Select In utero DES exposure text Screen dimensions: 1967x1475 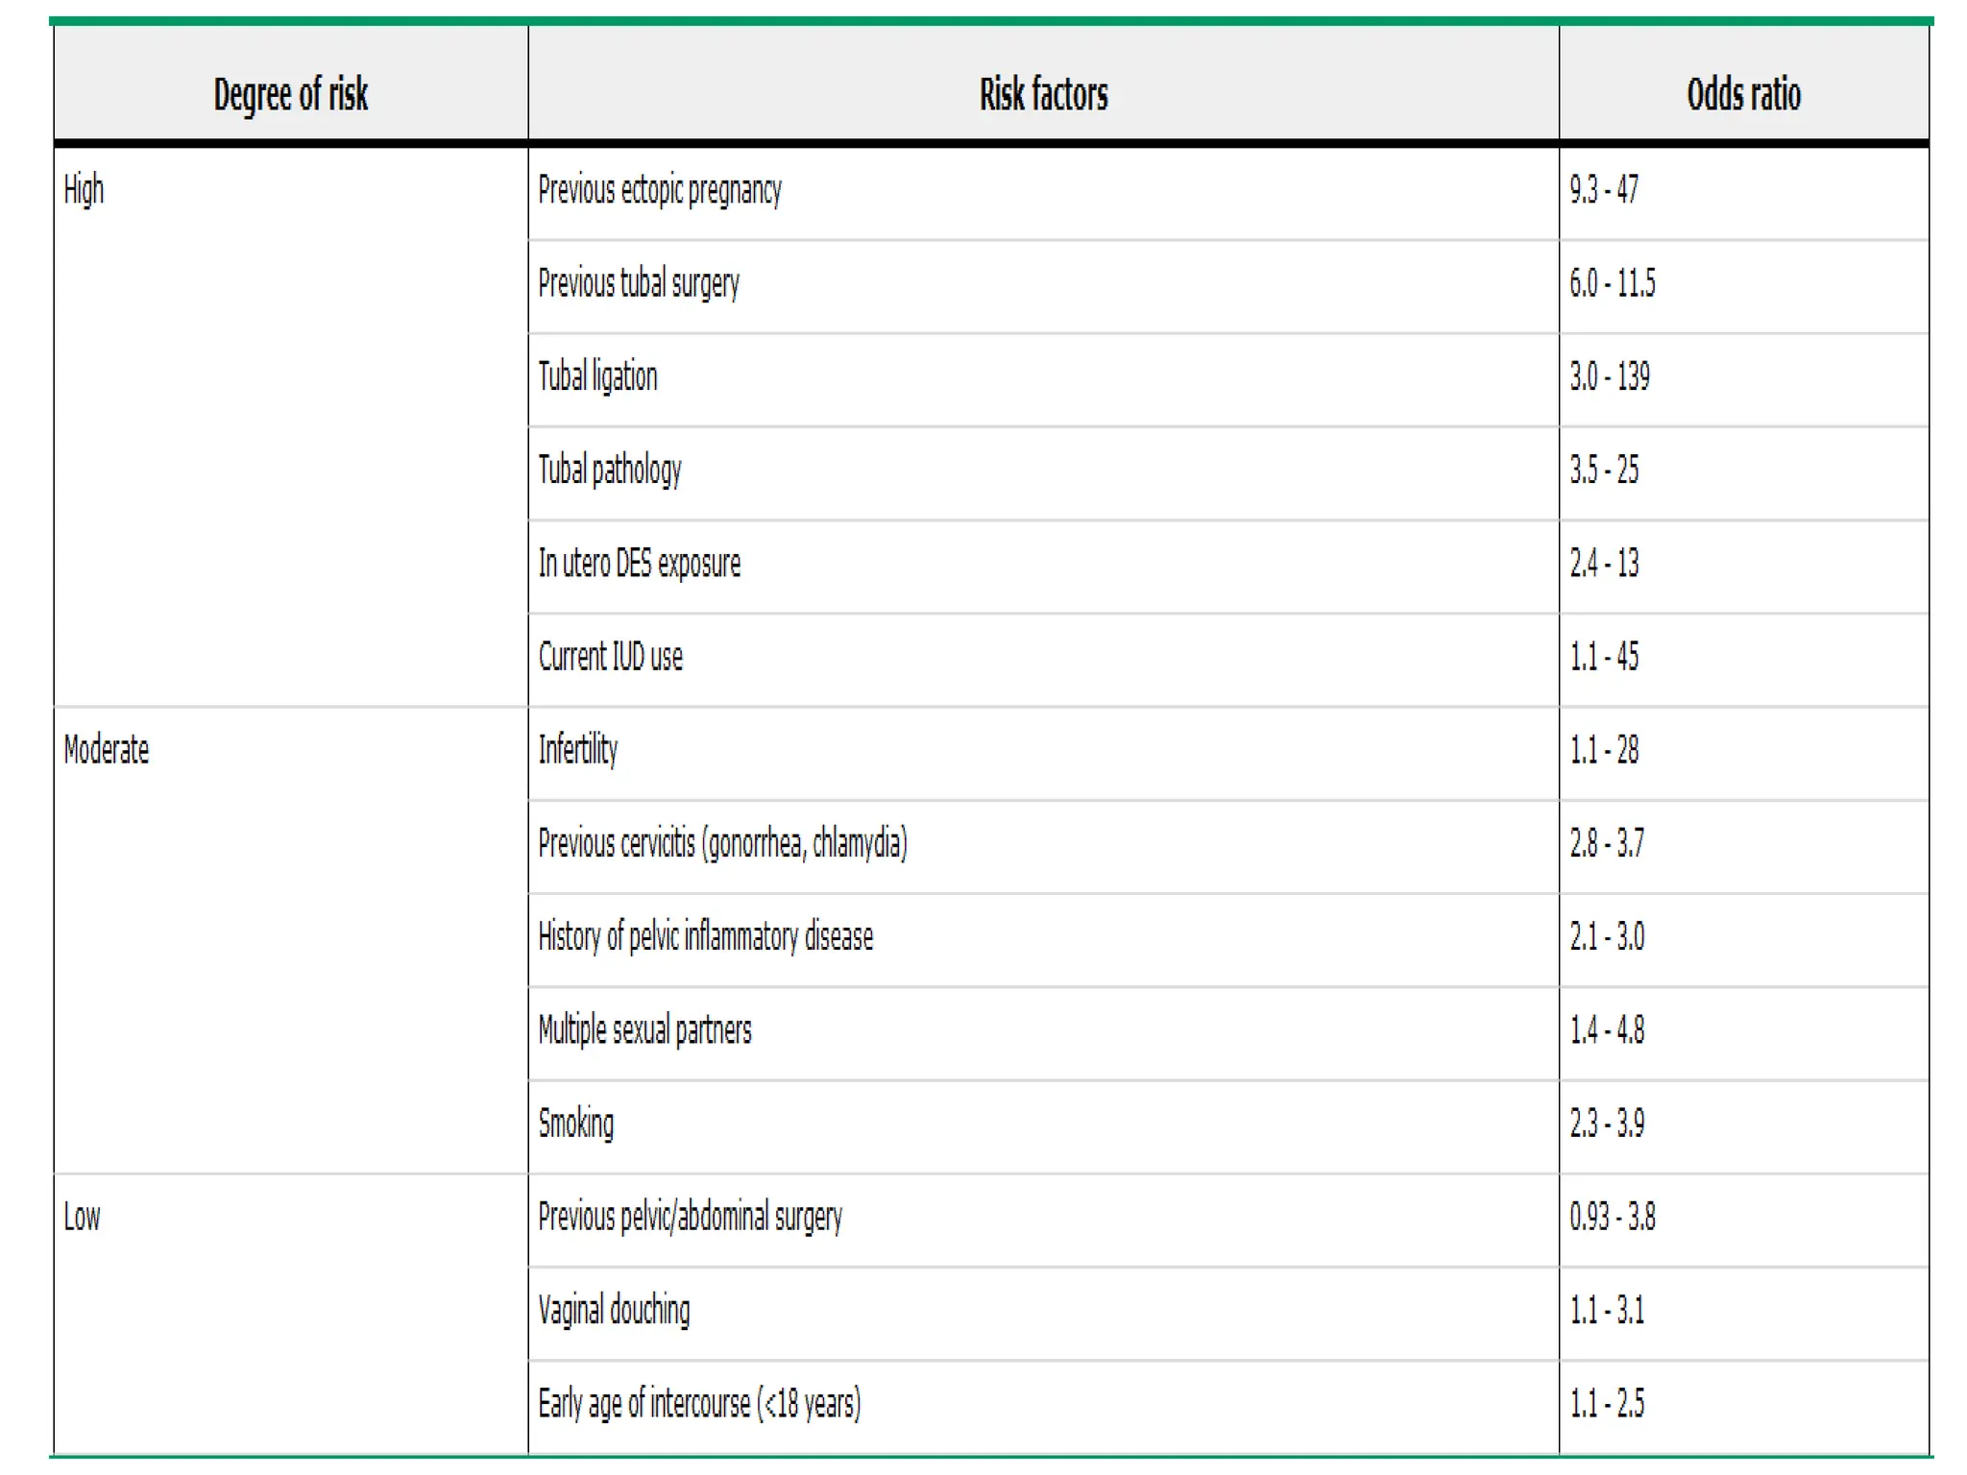click(x=639, y=563)
